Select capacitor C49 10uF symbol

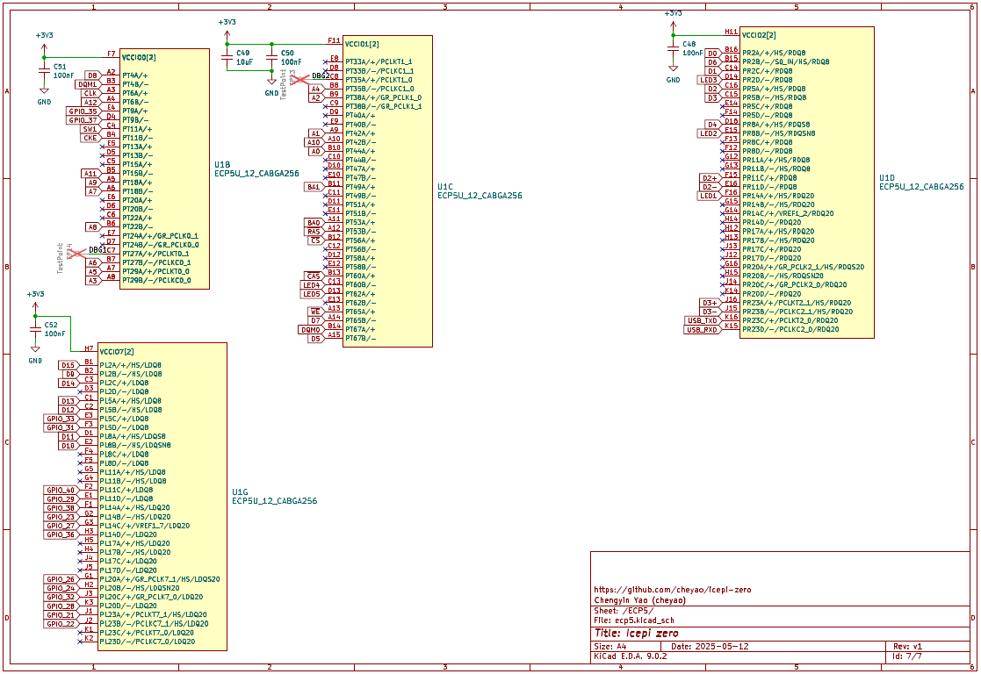coord(227,56)
